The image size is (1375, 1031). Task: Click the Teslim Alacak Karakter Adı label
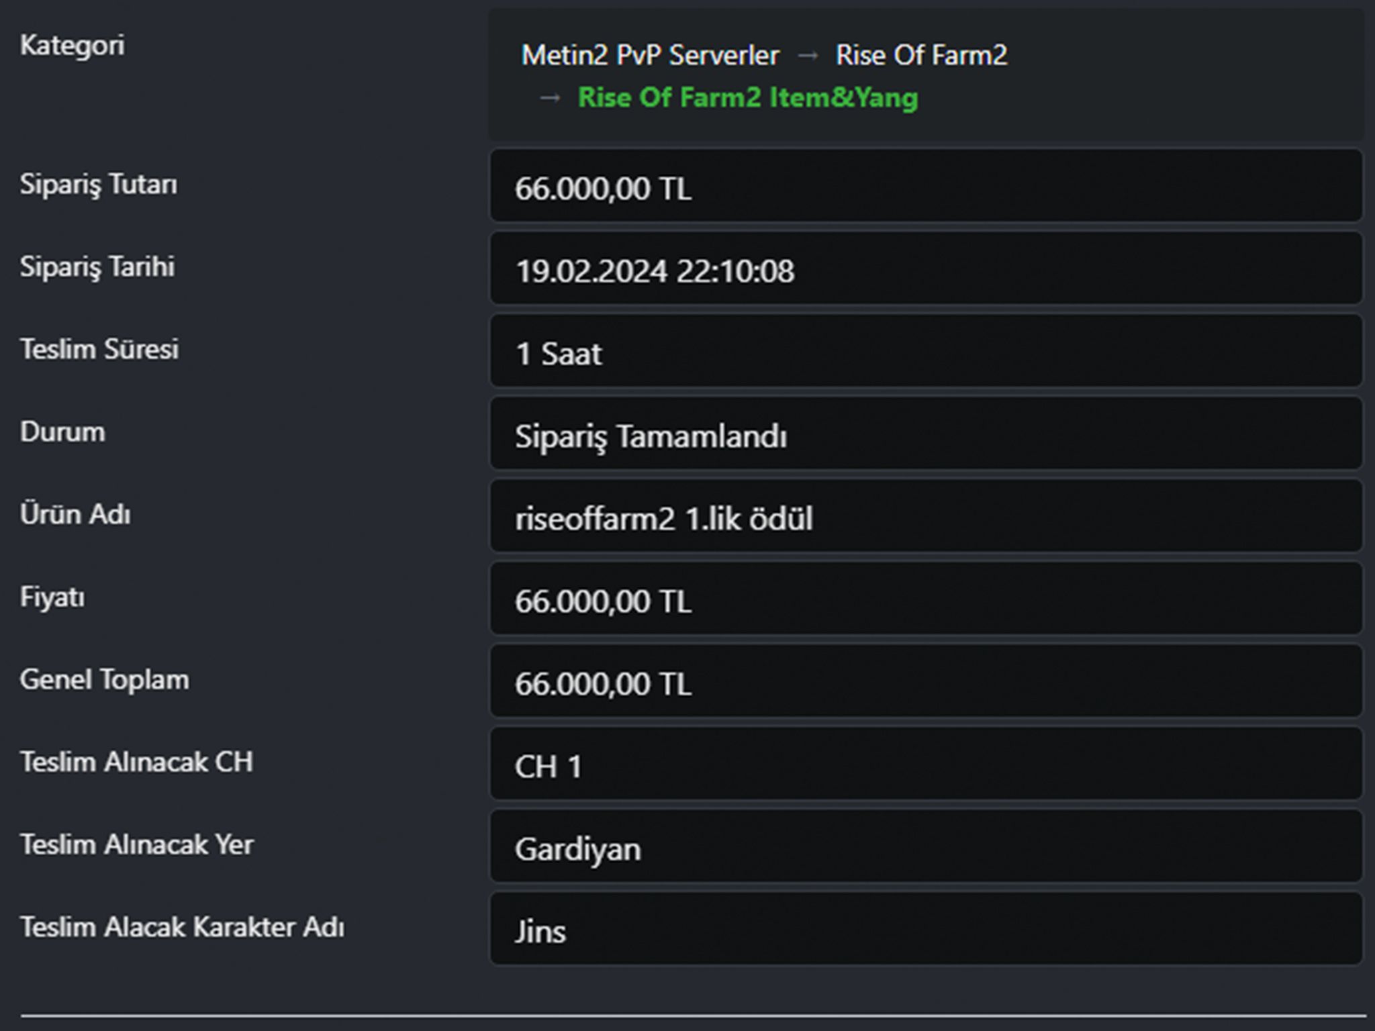point(182,927)
